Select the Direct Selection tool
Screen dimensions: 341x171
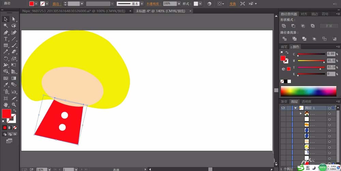tap(14, 19)
